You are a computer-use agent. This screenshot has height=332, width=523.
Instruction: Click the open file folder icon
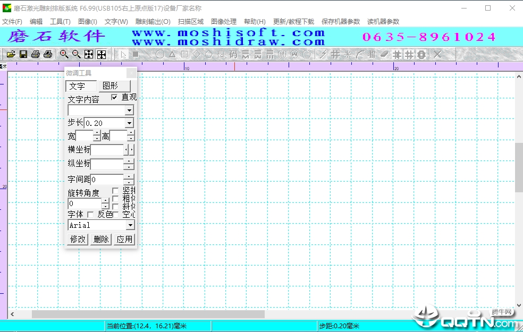tap(11, 54)
